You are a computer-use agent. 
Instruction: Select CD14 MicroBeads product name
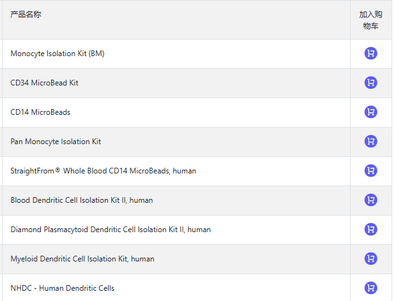40,112
